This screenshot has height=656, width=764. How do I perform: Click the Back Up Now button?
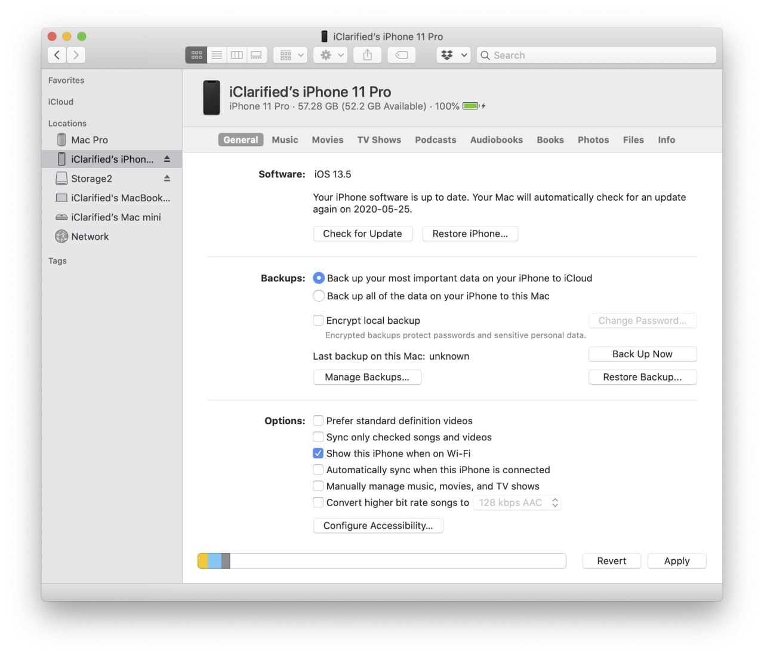(642, 354)
